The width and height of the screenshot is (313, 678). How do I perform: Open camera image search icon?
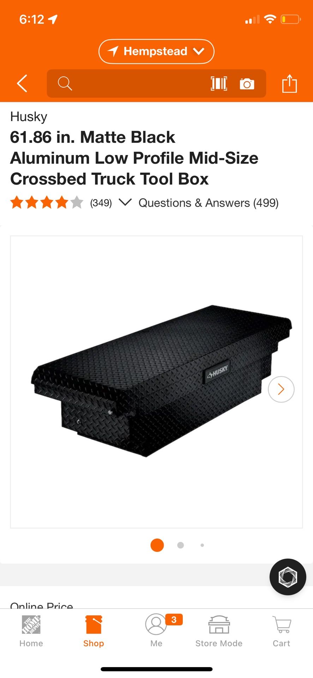click(x=247, y=84)
